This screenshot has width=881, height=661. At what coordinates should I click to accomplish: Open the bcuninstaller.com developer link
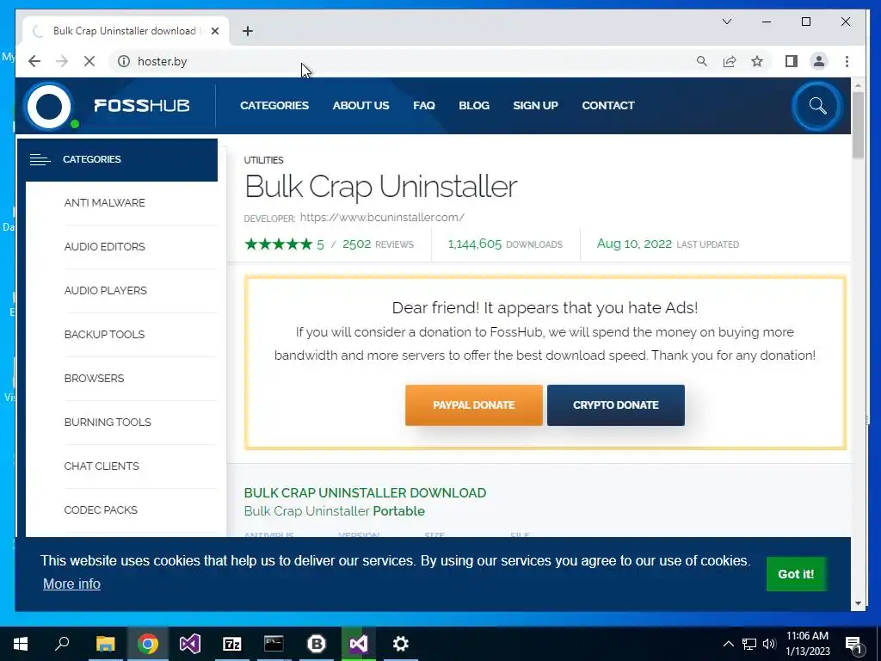point(382,218)
